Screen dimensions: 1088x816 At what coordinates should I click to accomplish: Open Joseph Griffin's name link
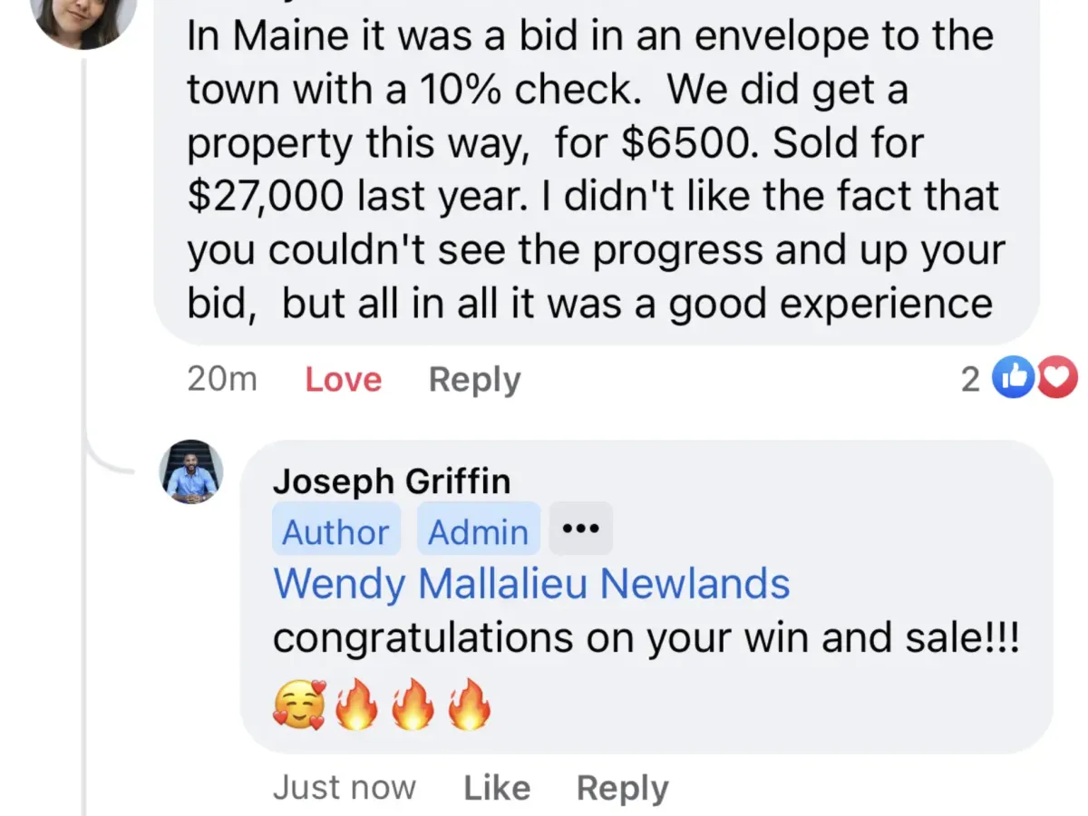(392, 481)
